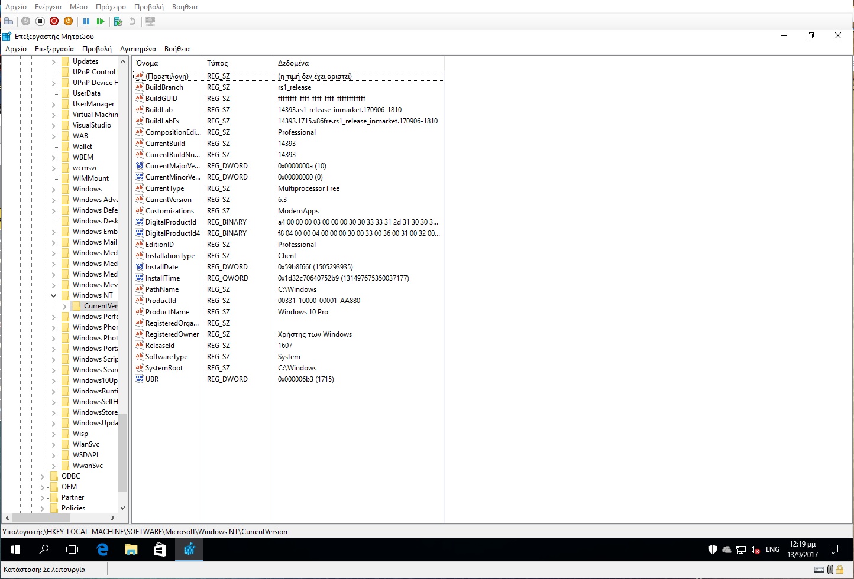This screenshot has width=854, height=579.
Task: Select the EditionID value name
Action: point(160,245)
